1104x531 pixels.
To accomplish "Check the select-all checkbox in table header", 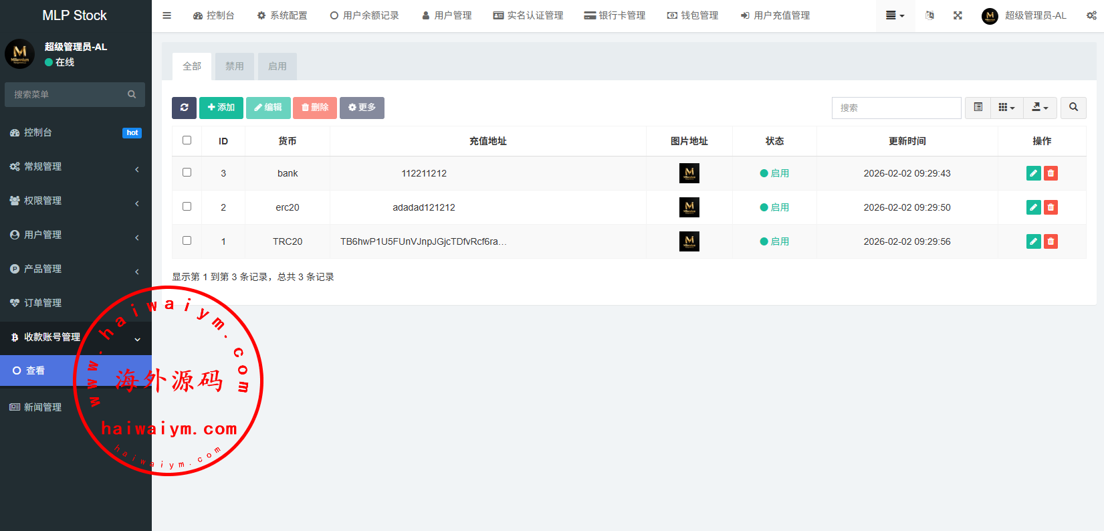I will click(x=187, y=140).
